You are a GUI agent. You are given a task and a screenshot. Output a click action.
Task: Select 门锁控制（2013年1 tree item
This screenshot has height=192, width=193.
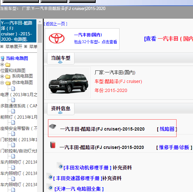click(19, 140)
